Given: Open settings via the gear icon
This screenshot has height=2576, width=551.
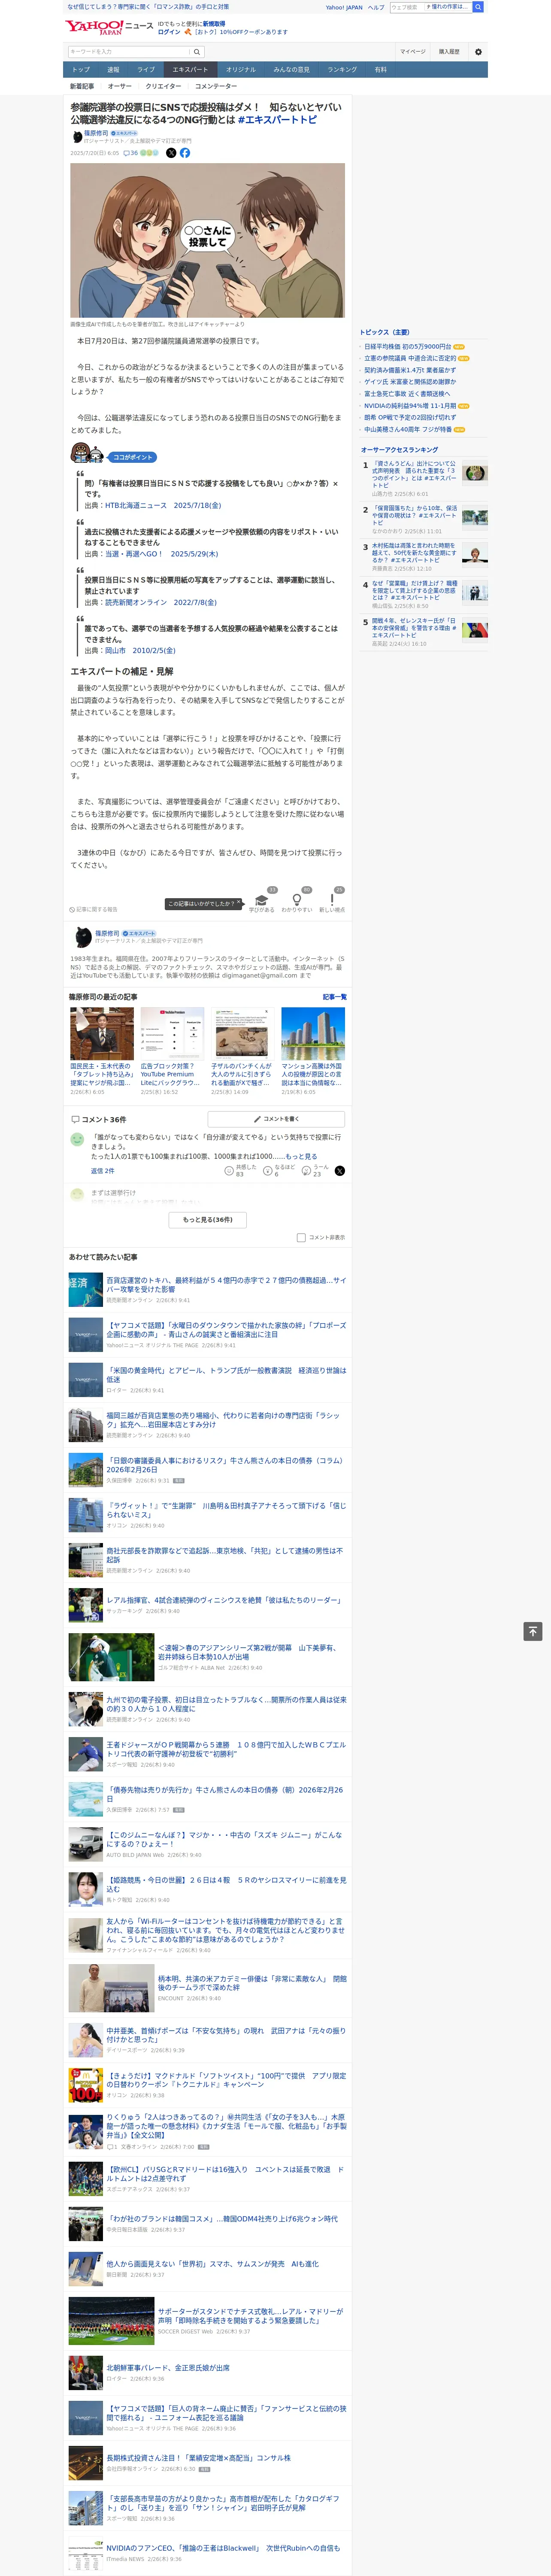Looking at the screenshot, I should [478, 52].
